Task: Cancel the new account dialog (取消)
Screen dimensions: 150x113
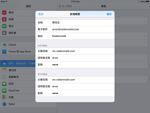Action: tap(41, 14)
